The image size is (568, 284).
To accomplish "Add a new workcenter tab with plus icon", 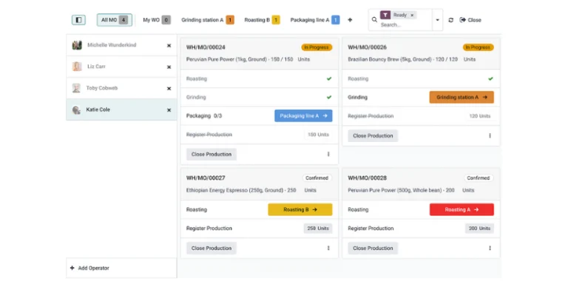I will 350,20.
